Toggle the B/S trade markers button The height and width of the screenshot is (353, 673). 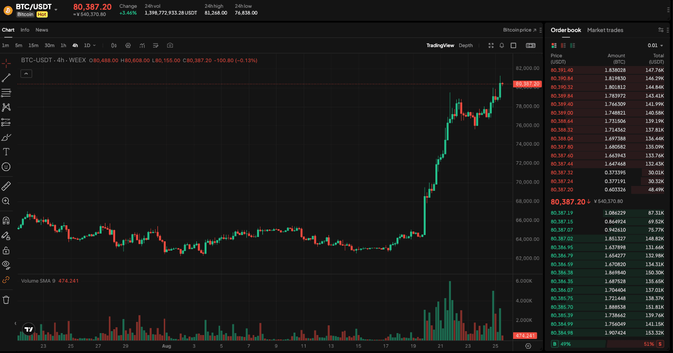[531, 46]
